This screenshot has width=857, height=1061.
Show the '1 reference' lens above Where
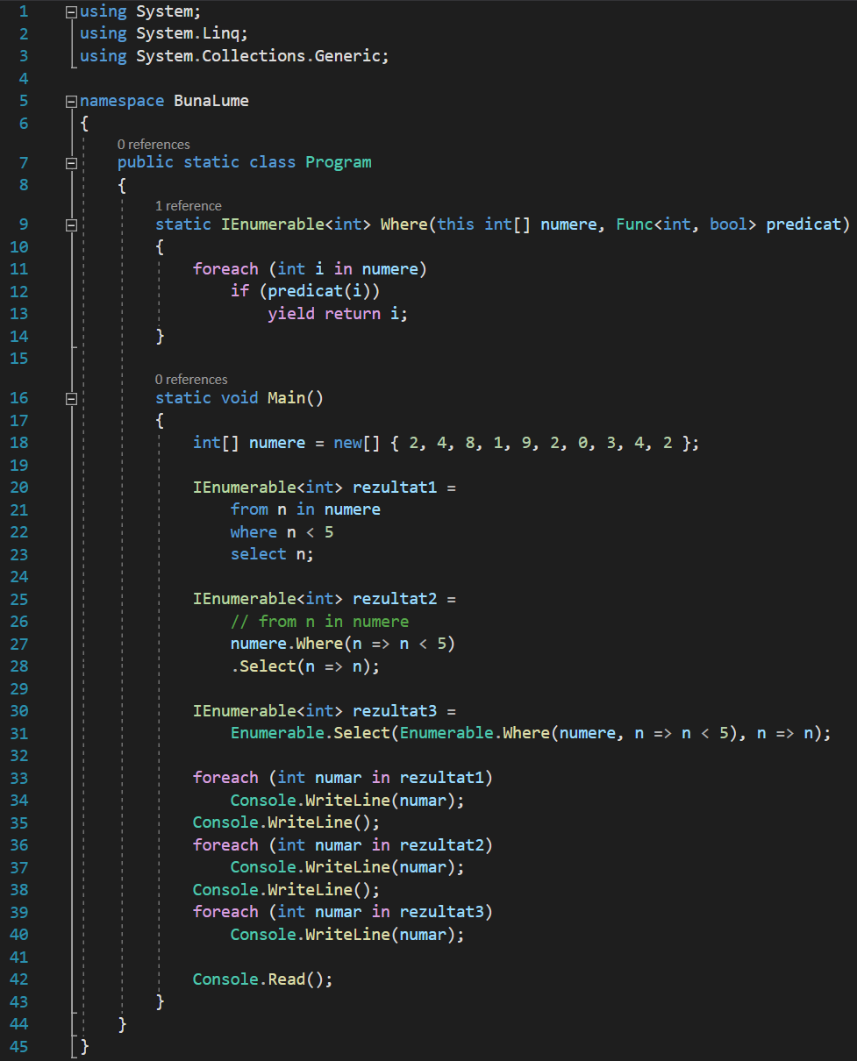[x=188, y=205]
